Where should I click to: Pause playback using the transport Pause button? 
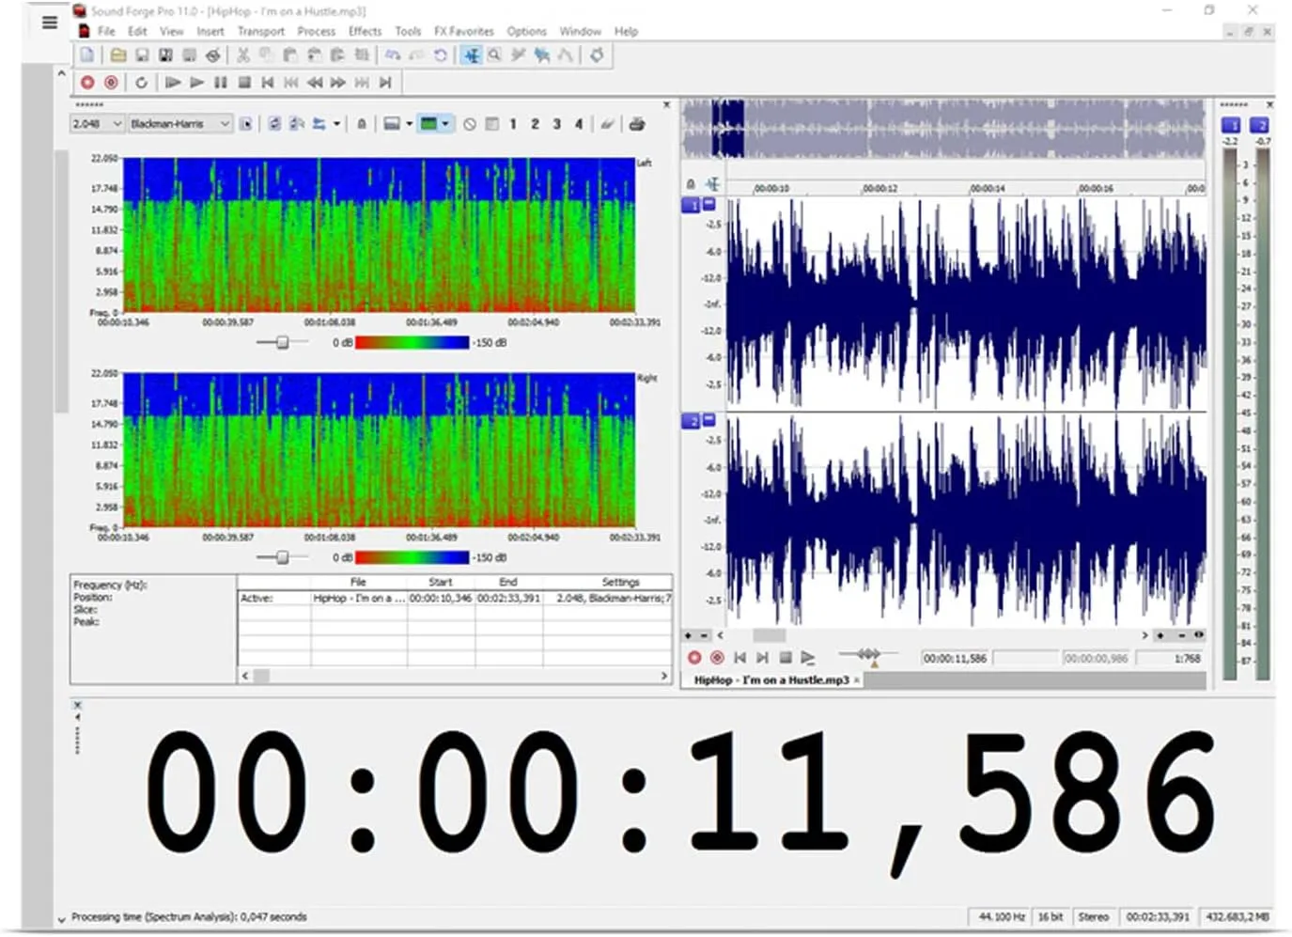click(220, 83)
